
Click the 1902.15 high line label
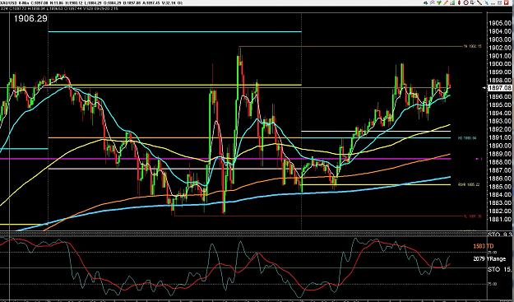pyautogui.click(x=472, y=47)
